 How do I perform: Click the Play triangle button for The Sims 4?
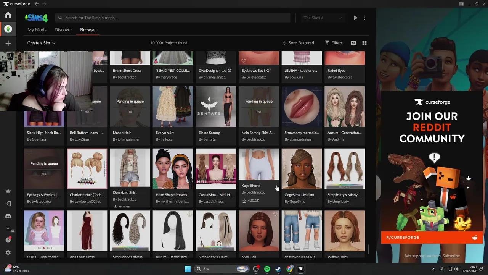tap(355, 18)
